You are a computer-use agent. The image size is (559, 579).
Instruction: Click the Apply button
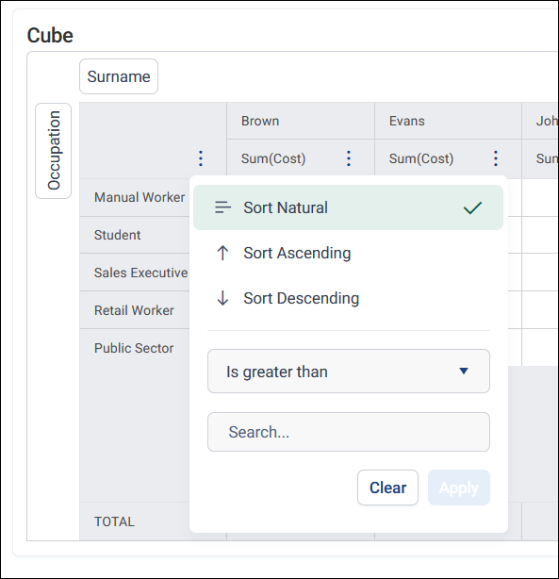click(x=459, y=488)
